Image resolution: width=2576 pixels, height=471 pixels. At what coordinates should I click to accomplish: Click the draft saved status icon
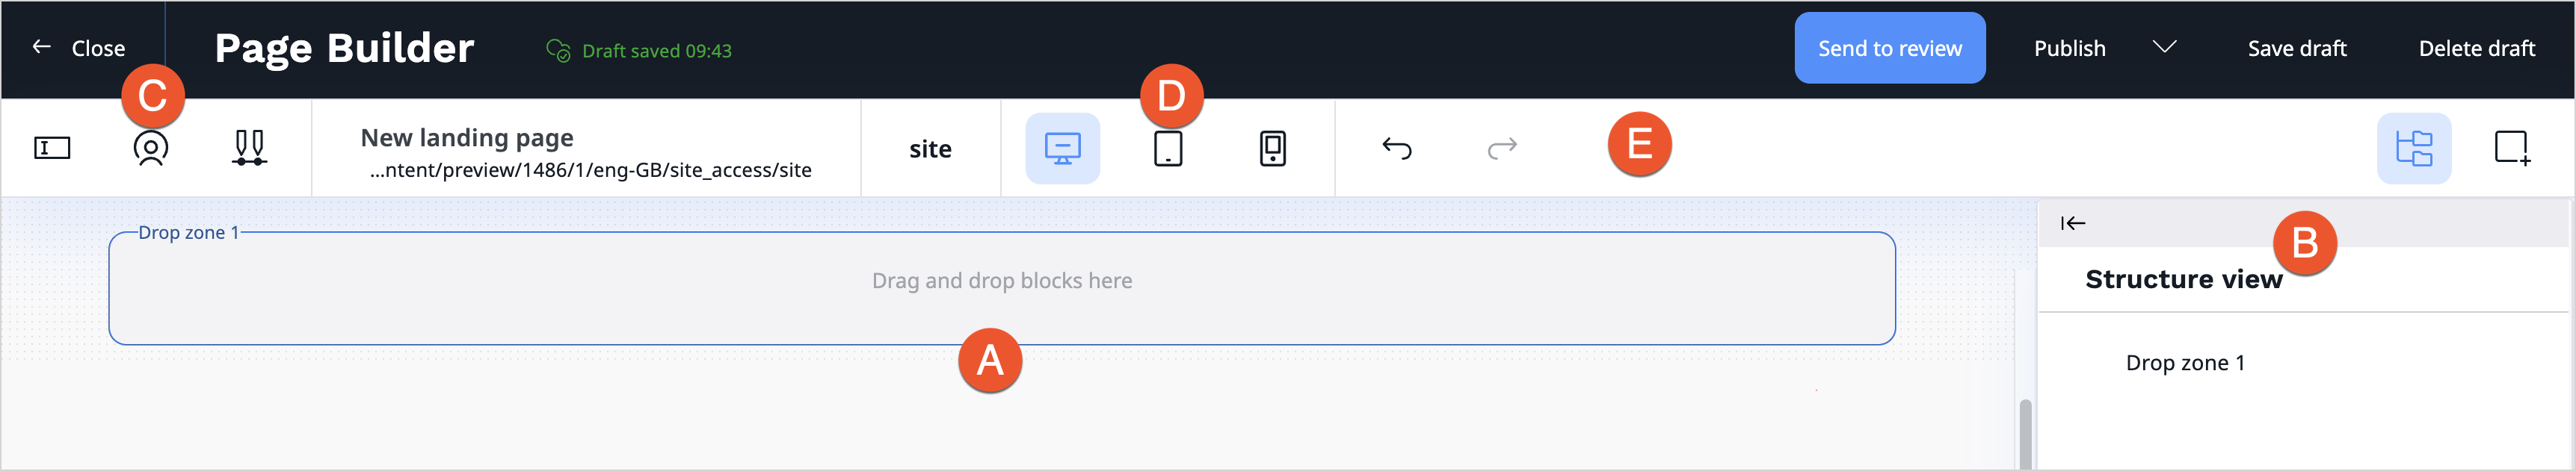click(x=557, y=50)
